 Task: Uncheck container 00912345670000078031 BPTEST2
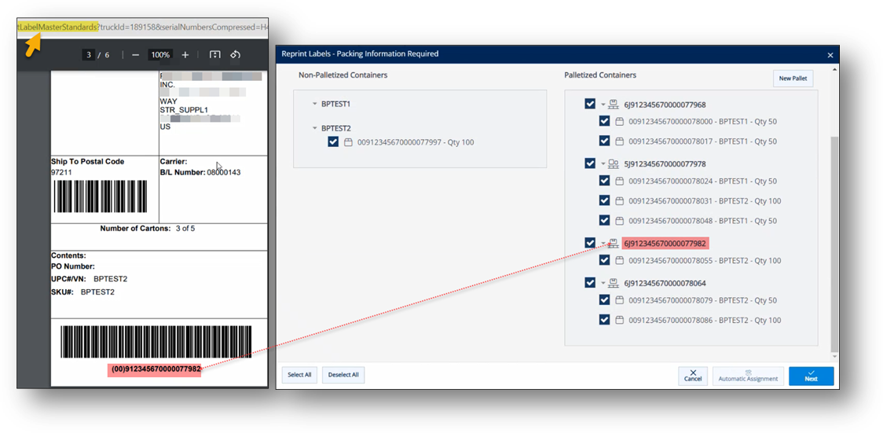[604, 201]
